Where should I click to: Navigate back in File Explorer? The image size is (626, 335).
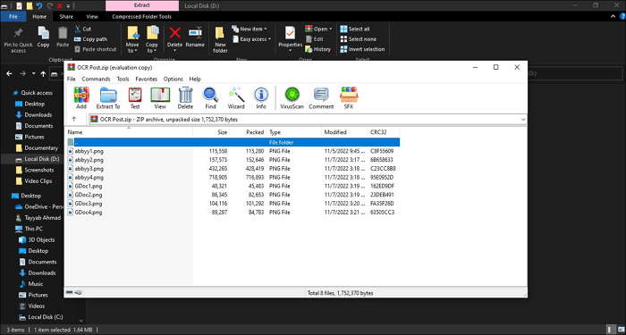[x=10, y=74]
